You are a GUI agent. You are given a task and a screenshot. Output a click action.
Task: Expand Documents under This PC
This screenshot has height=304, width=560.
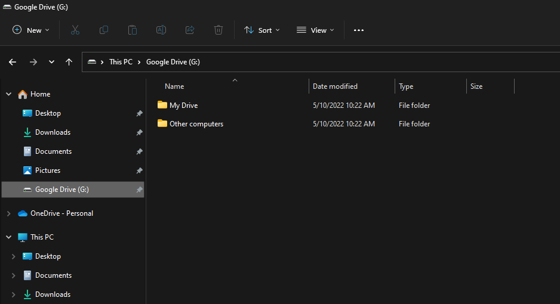click(x=14, y=275)
